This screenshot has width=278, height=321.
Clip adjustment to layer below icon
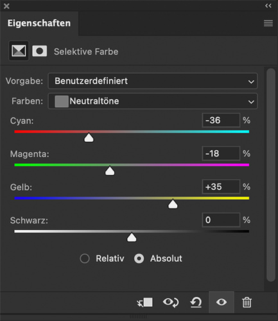click(145, 302)
